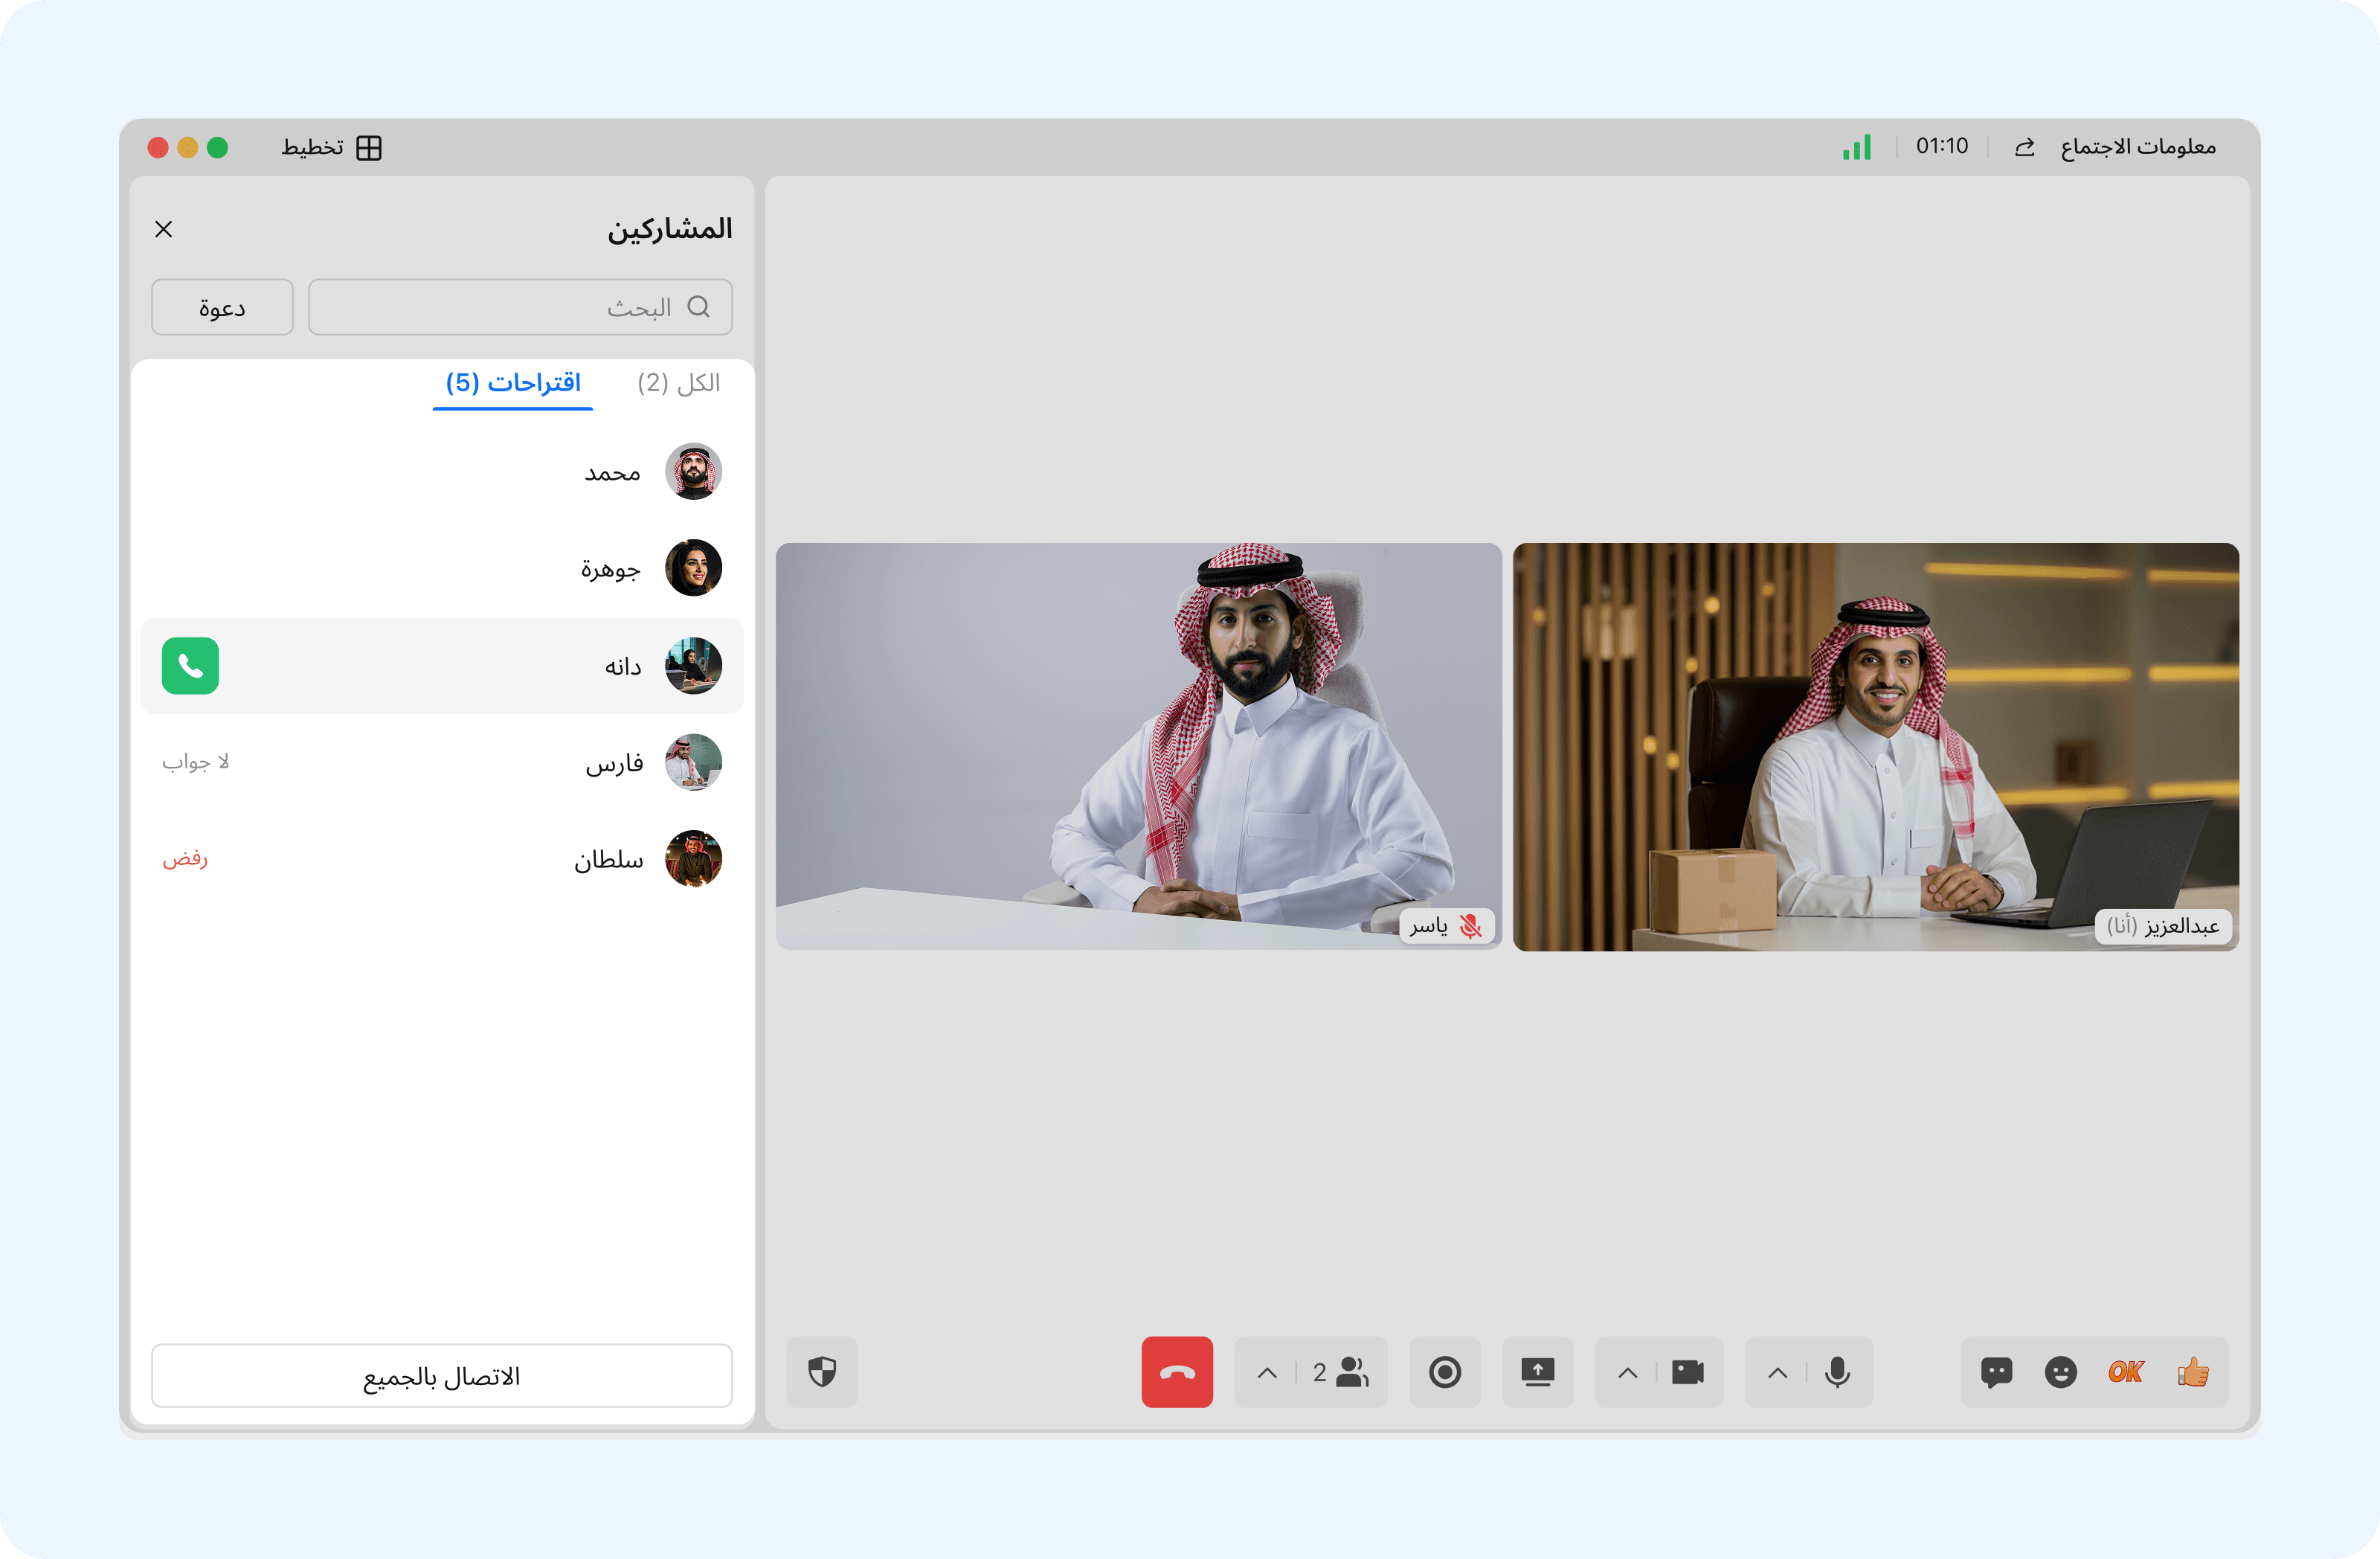Start recording with the record icon

click(x=1444, y=1372)
